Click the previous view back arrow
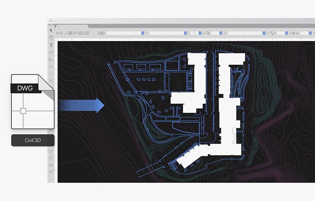Screen dimensions: 315x201 (x=58, y=33)
